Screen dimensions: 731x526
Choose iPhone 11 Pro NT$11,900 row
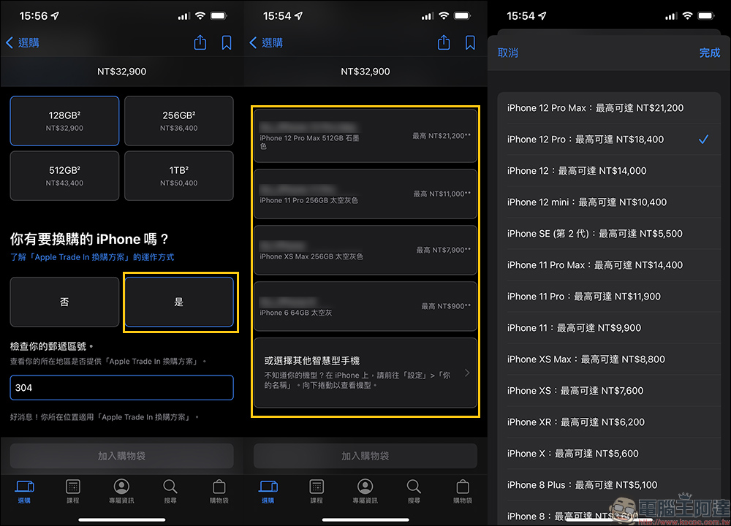click(x=609, y=297)
